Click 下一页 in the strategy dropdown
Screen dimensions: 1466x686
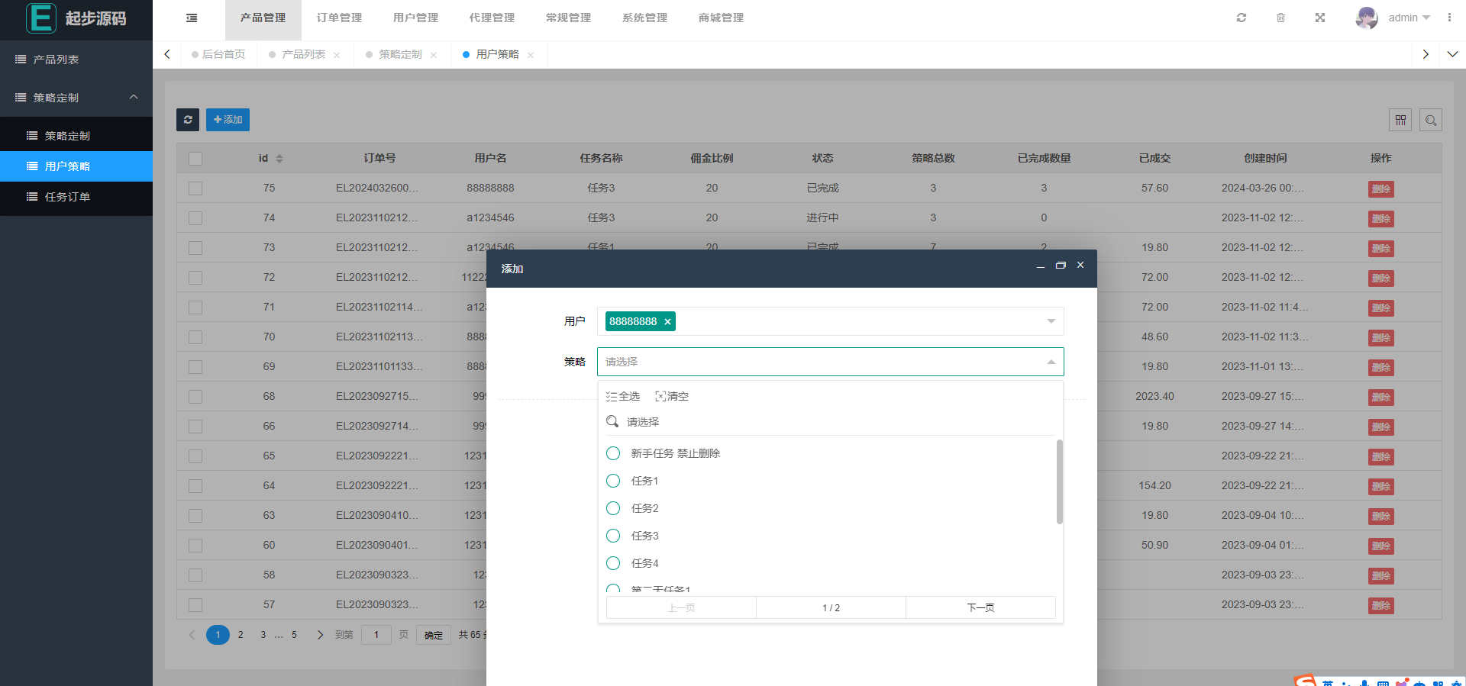coord(980,608)
